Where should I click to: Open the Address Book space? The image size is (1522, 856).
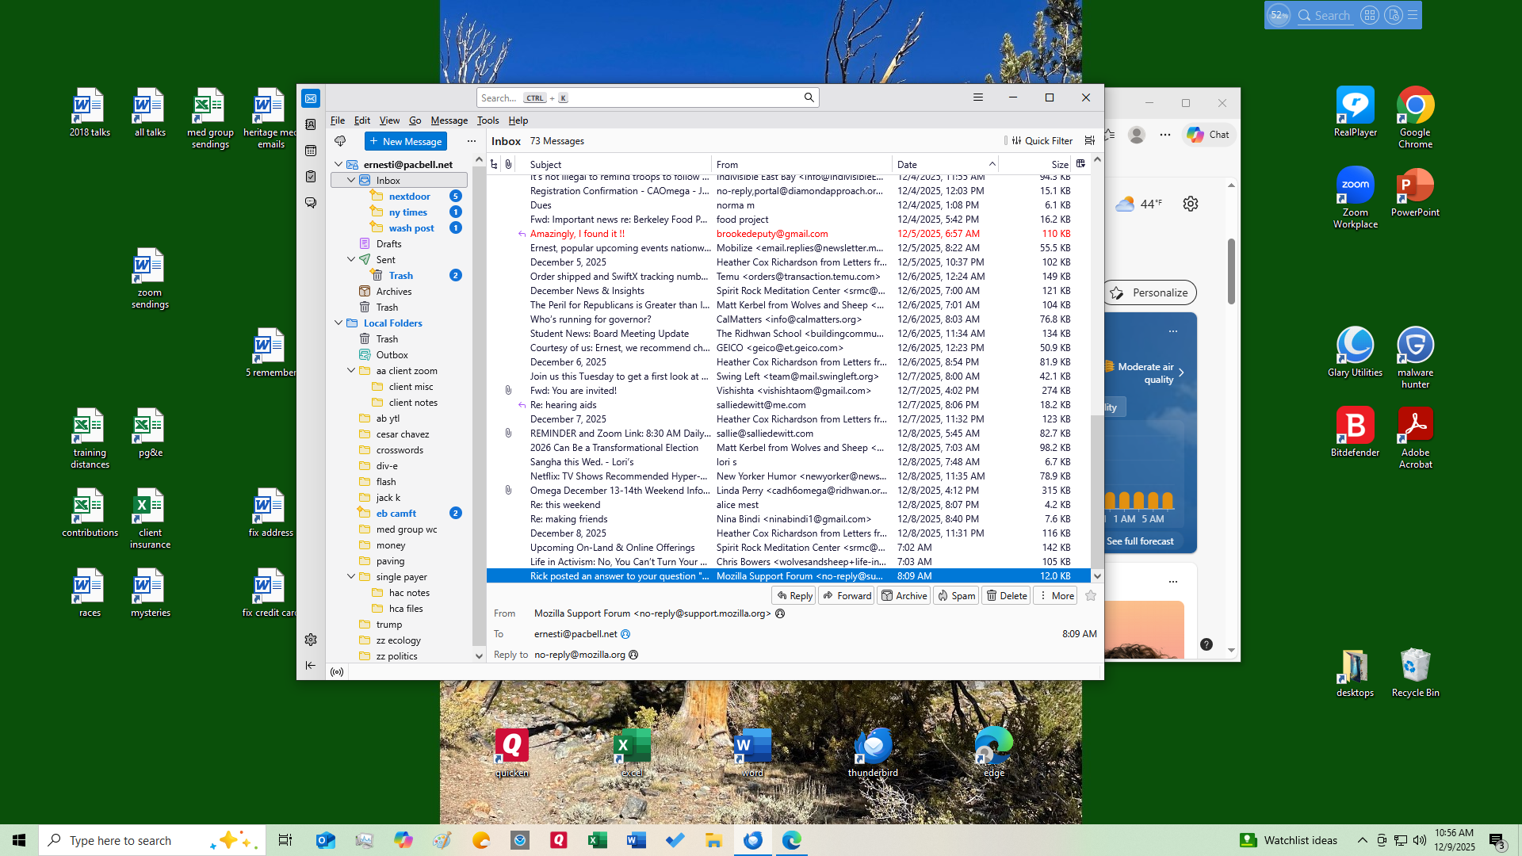point(311,124)
